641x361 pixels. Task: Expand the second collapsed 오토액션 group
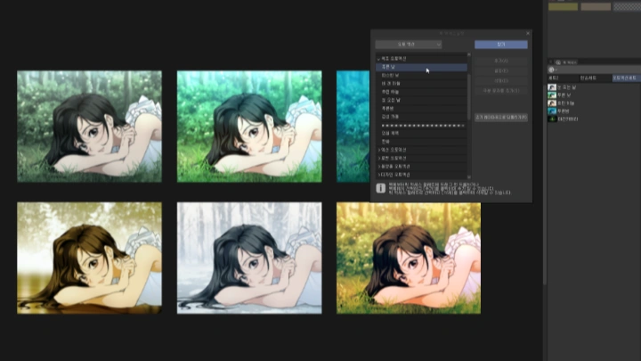pos(378,159)
